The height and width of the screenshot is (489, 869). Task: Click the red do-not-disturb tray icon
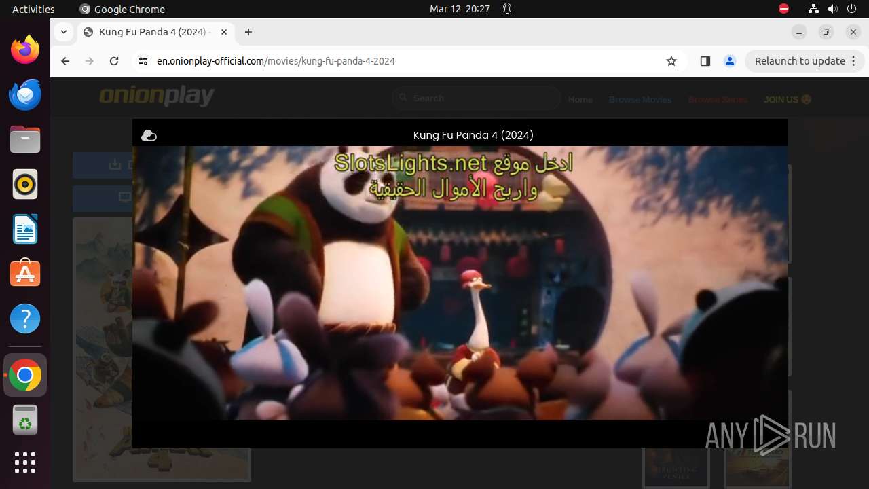tap(783, 9)
